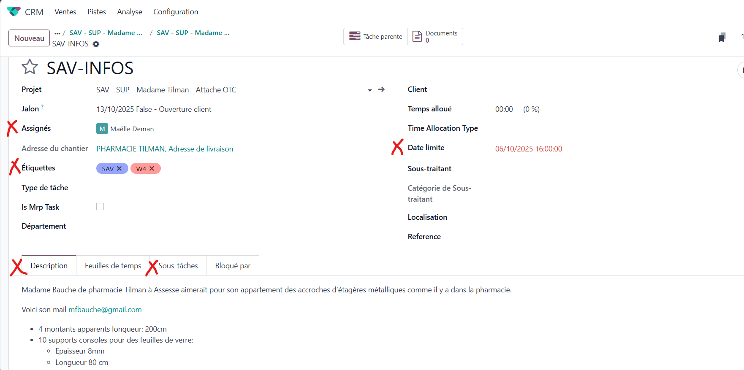The image size is (744, 370).
Task: Star the SAV-INFOS task as favorite
Action: pyautogui.click(x=30, y=67)
